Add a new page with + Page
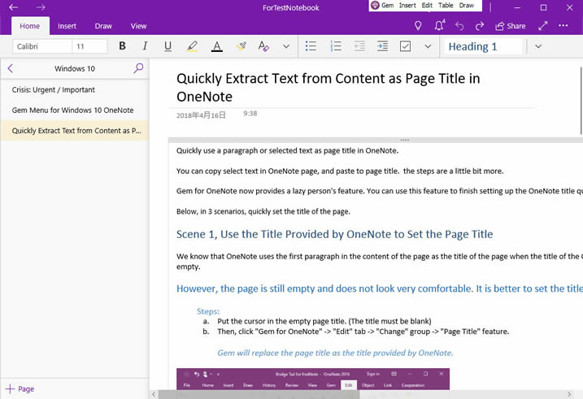Image resolution: width=583 pixels, height=399 pixels. (x=20, y=389)
